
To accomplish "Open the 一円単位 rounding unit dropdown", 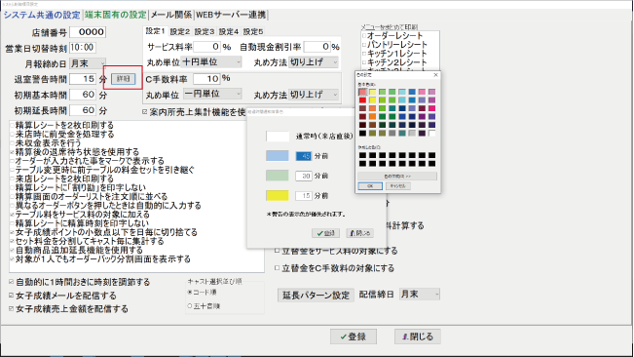I will coord(212,94).
